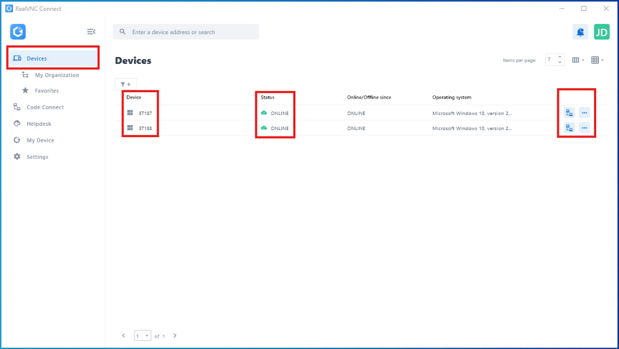Image resolution: width=619 pixels, height=349 pixels.
Task: Collapse the sidebar with the hamburger icon
Action: [91, 32]
